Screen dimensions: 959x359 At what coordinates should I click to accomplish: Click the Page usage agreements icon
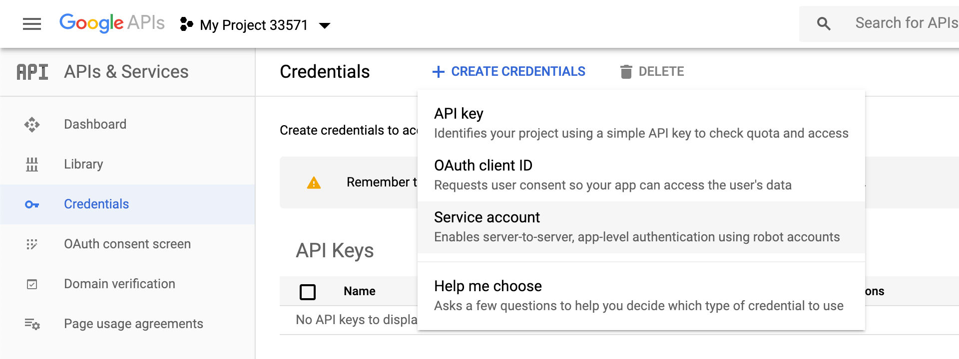(32, 324)
